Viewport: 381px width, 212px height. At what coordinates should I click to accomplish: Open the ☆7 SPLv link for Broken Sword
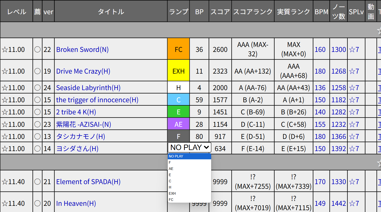(354, 49)
